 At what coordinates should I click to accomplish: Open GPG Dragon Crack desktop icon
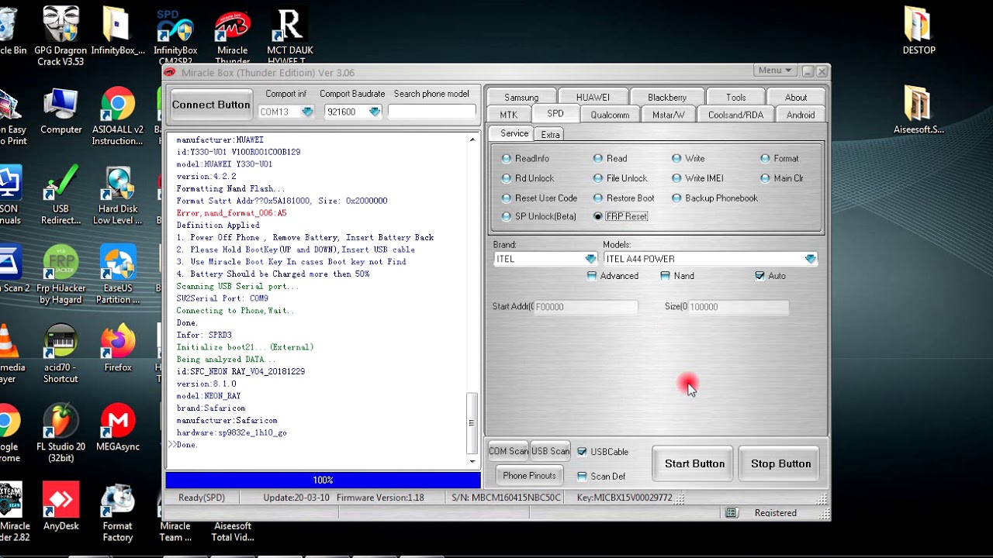(x=60, y=35)
